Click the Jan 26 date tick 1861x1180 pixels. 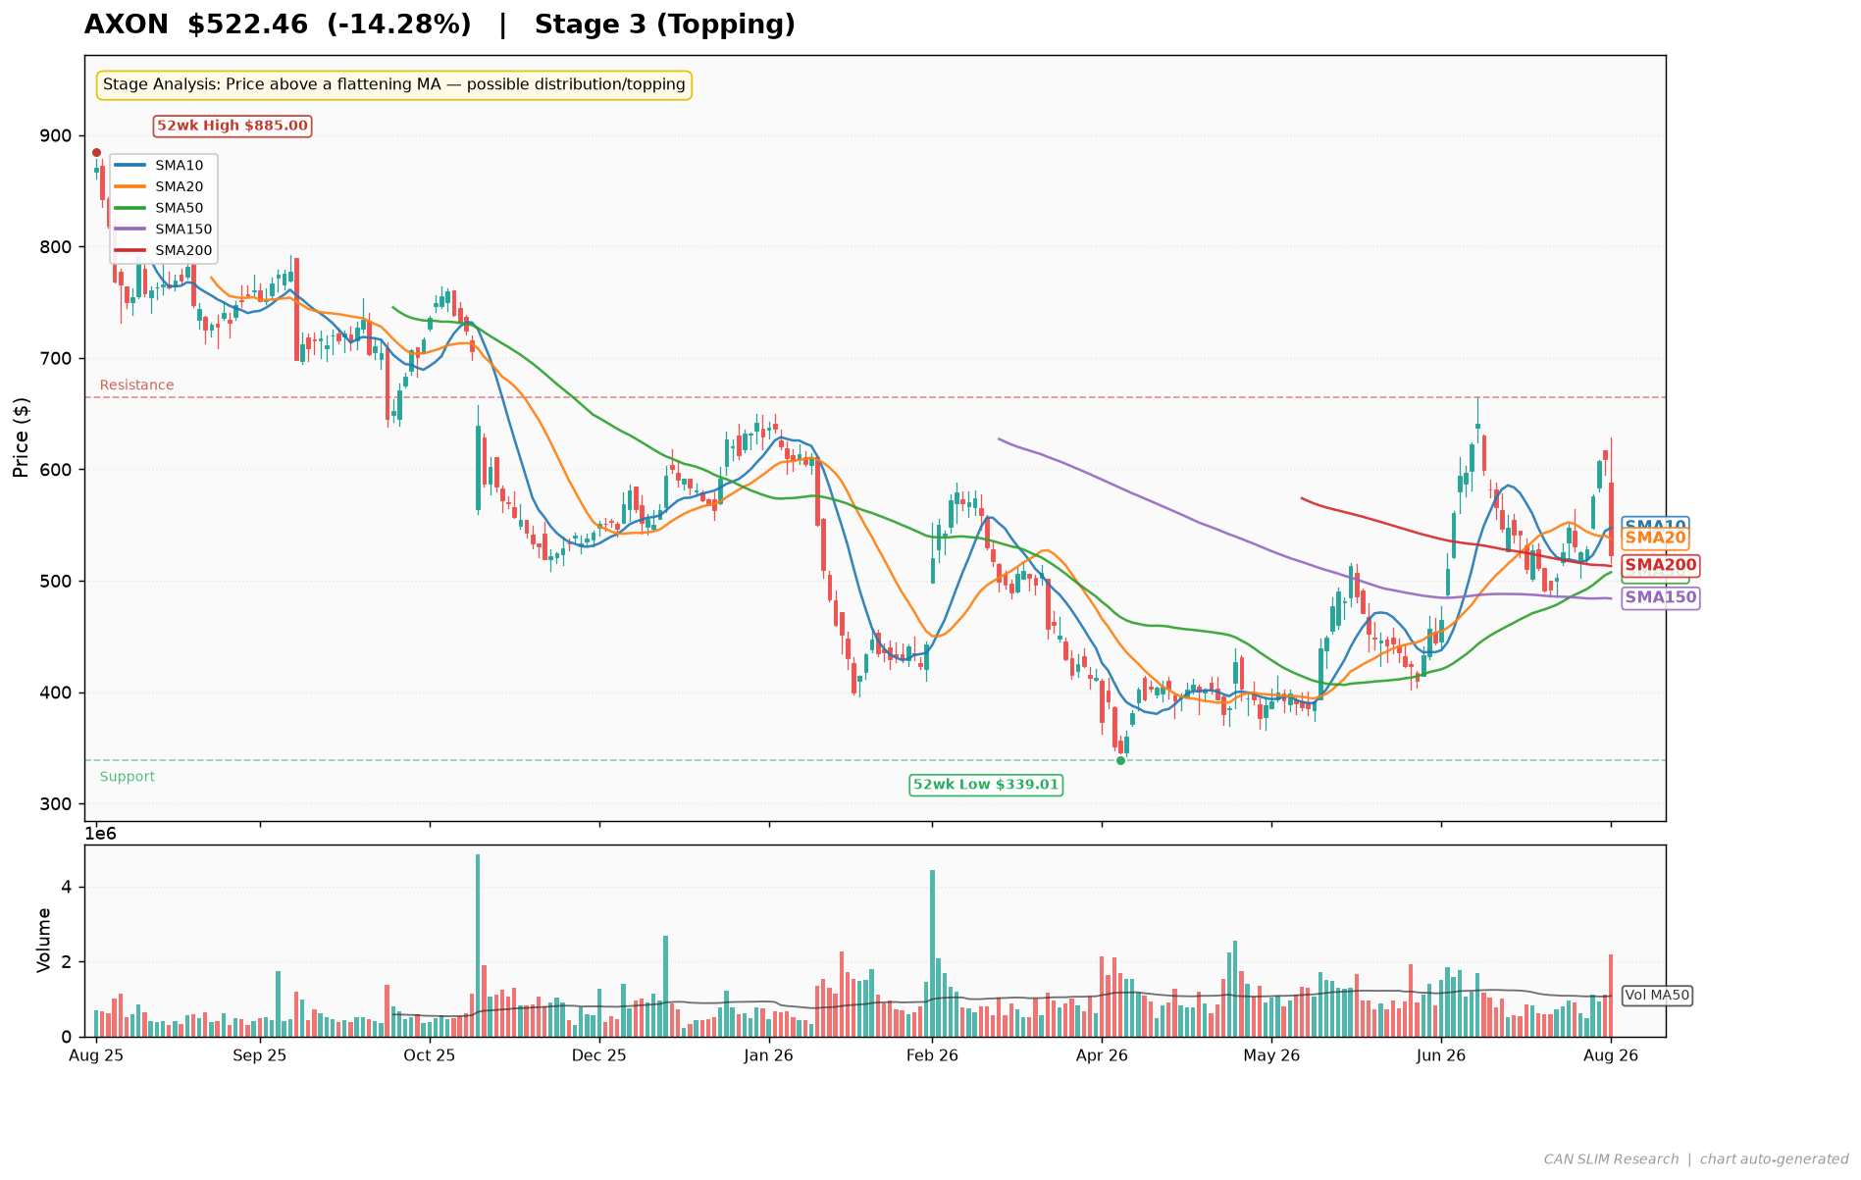point(769,1056)
